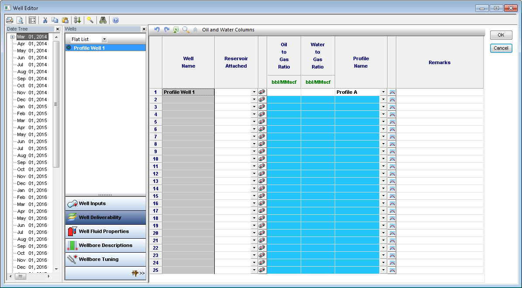
Task: Click the Cut scissors icon
Action: (45, 20)
